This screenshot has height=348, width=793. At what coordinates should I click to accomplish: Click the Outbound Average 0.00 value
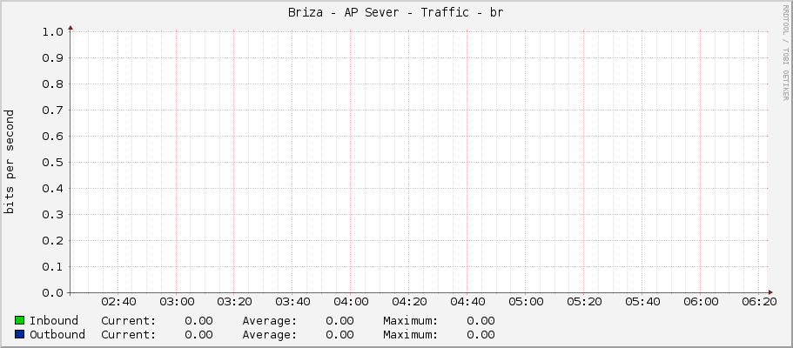tap(339, 335)
